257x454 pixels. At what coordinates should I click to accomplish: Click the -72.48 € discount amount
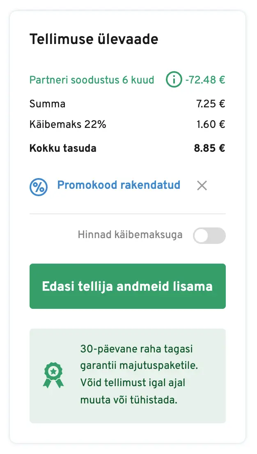[x=205, y=80]
